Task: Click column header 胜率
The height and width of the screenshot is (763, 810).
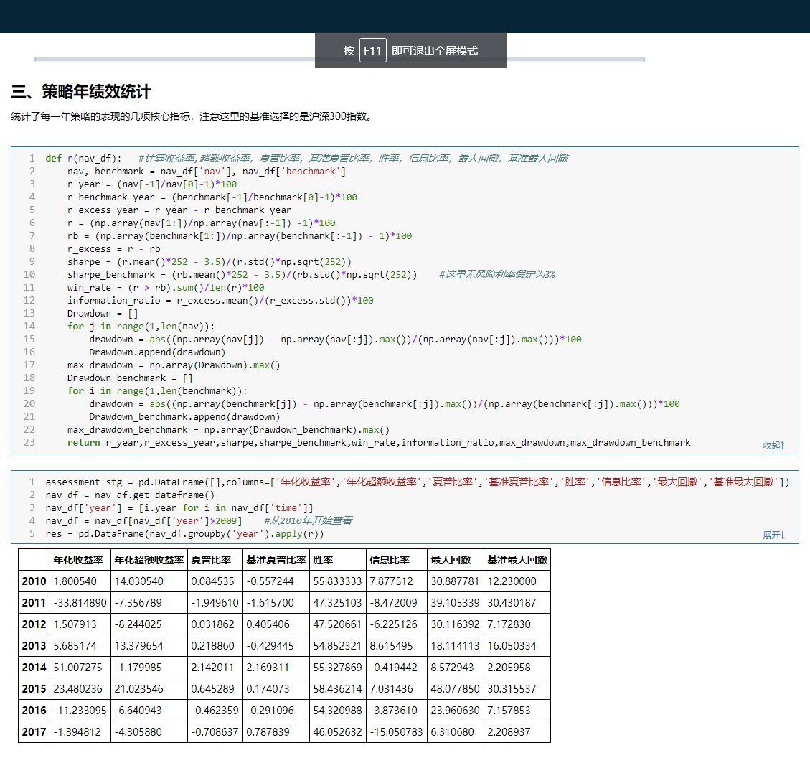Action: 323,560
